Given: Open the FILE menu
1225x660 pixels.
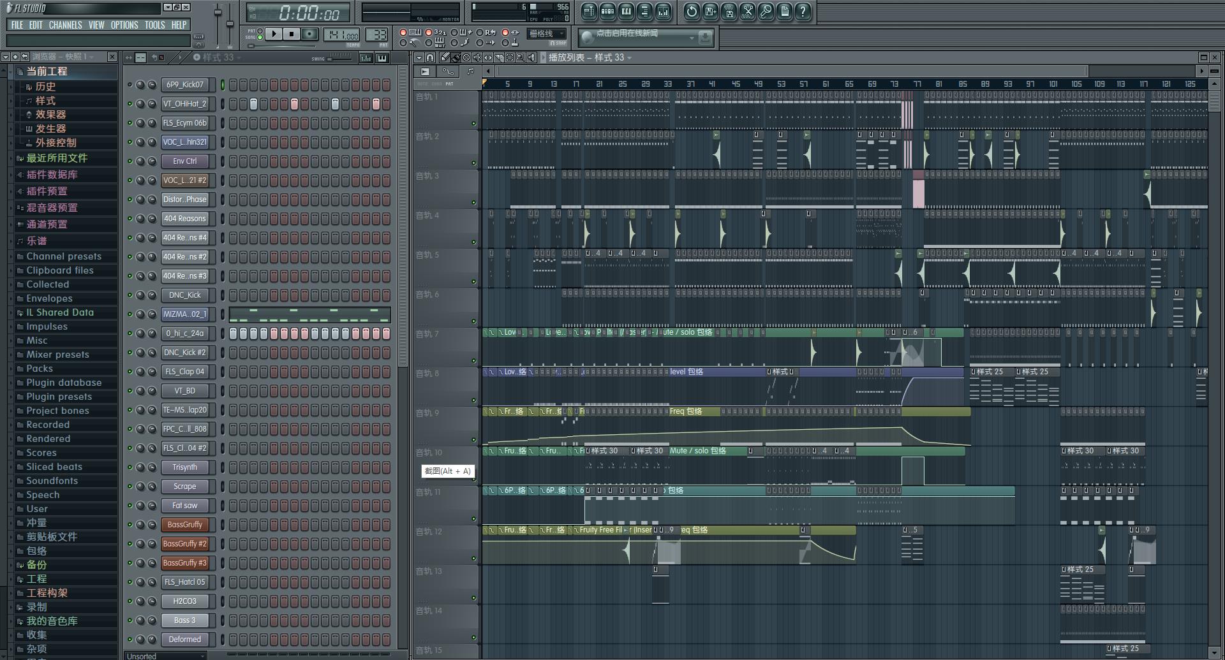Looking at the screenshot, I should click(x=17, y=25).
